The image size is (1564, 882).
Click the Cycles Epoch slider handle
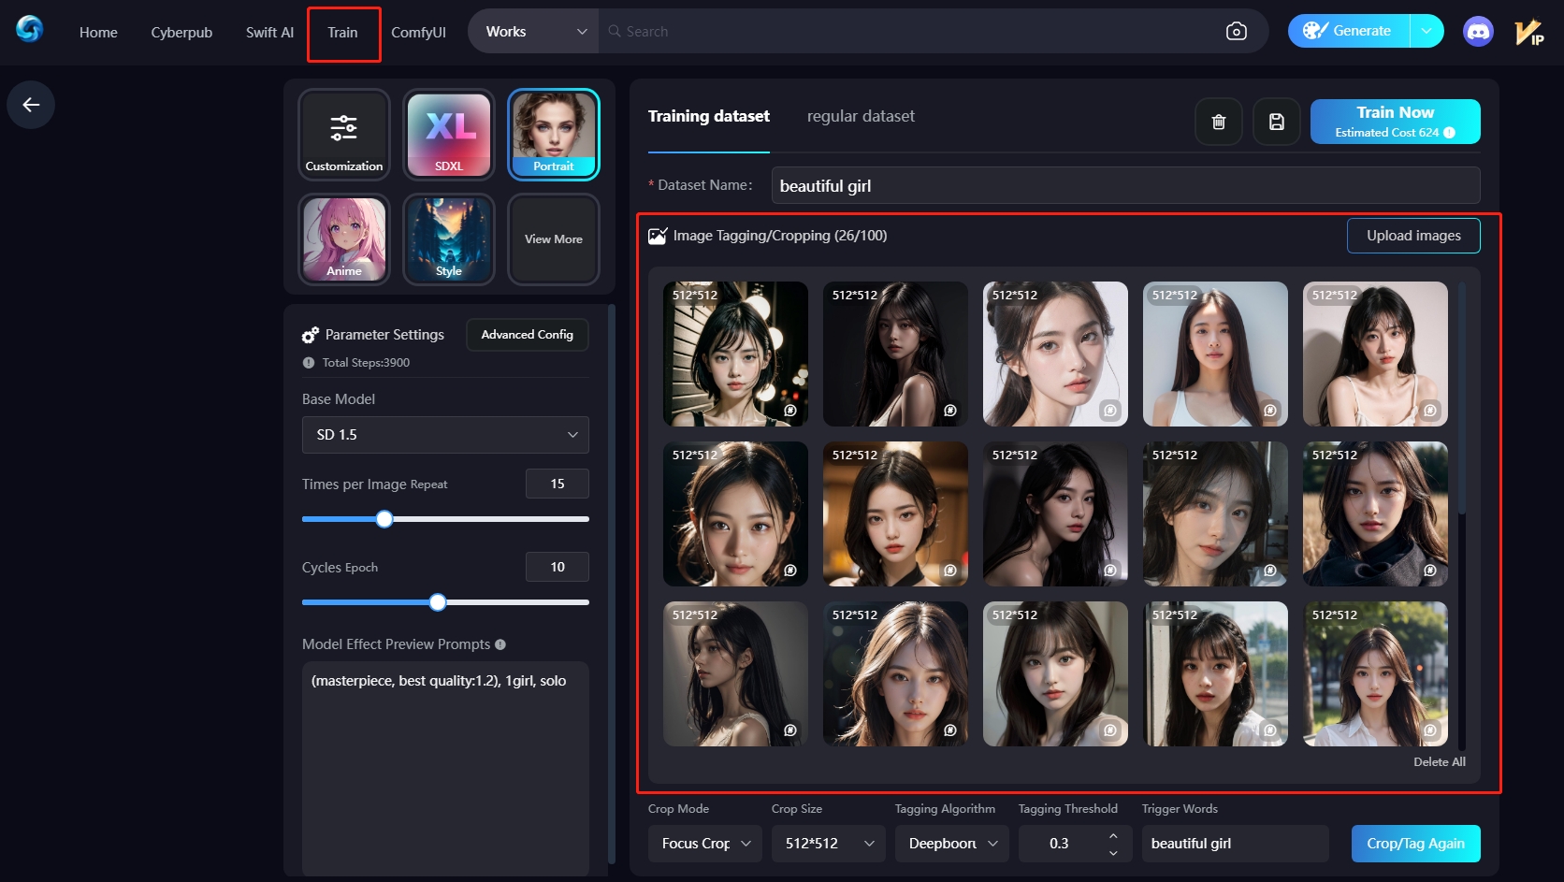(x=438, y=602)
